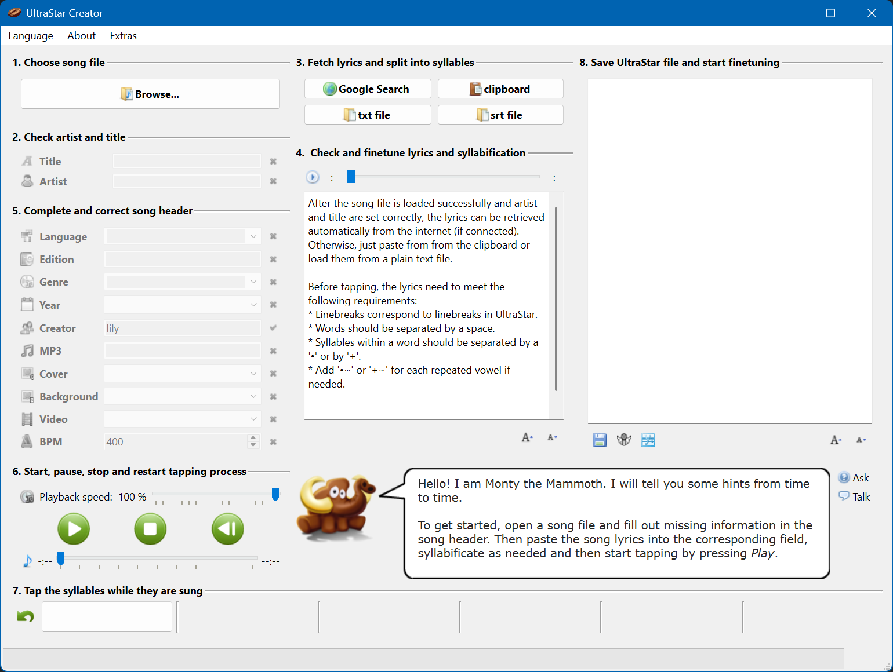Image resolution: width=893 pixels, height=672 pixels.
Task: Decrease font size in UltraStar file panel
Action: [x=861, y=440]
